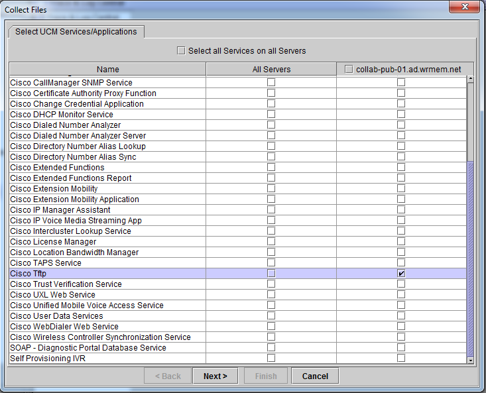
Task: Enable Self Provisioning IVR on collab-pub-01
Action: (401, 359)
